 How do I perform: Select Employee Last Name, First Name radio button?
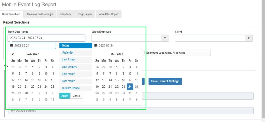pyautogui.click(x=143, y=52)
